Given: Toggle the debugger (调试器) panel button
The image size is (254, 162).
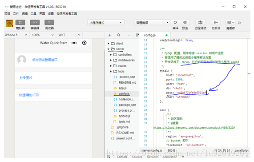Looking at the screenshot, I should pos(49,22).
